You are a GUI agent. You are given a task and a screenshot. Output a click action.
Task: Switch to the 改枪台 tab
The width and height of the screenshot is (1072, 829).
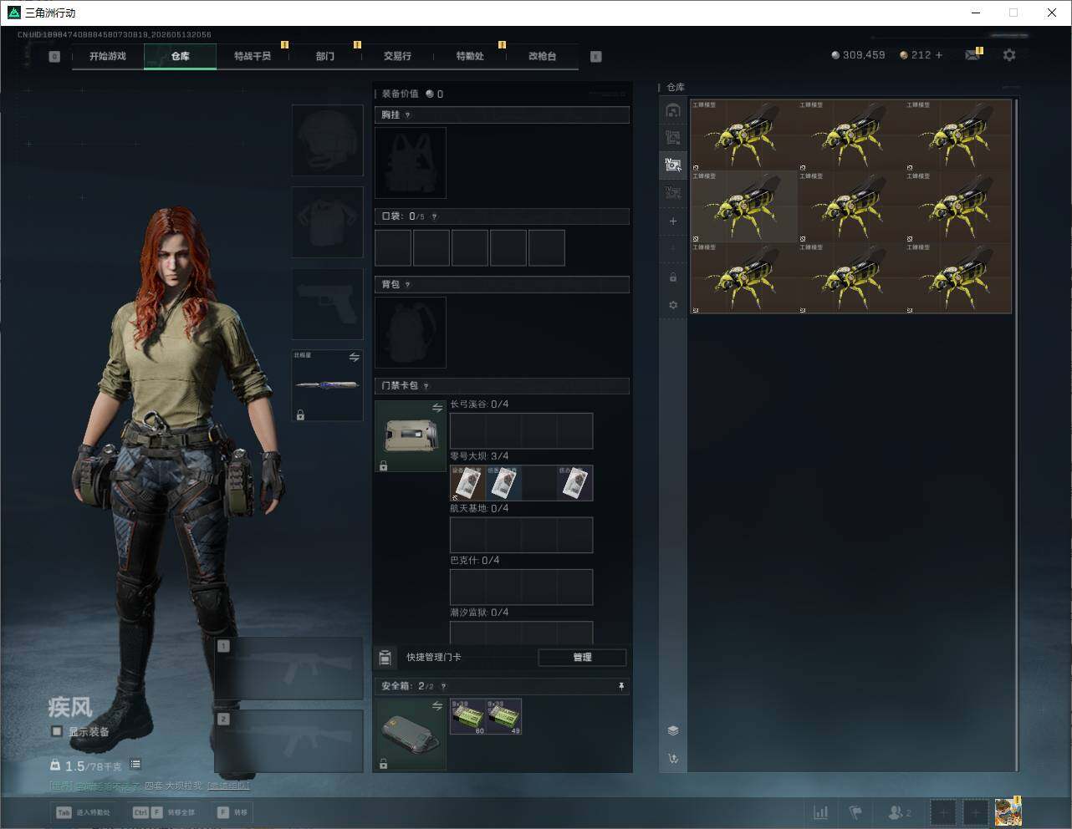(x=542, y=56)
